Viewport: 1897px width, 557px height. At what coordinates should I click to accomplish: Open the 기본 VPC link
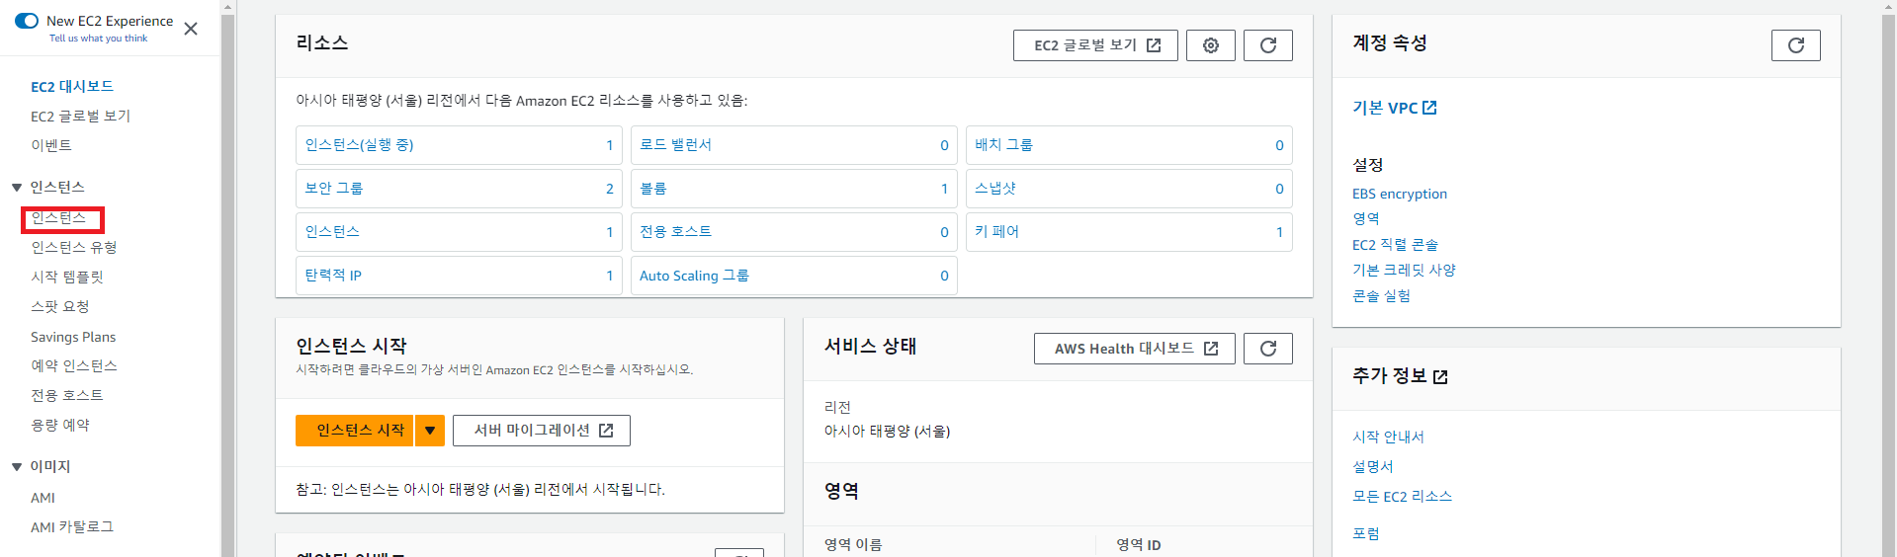point(1395,108)
